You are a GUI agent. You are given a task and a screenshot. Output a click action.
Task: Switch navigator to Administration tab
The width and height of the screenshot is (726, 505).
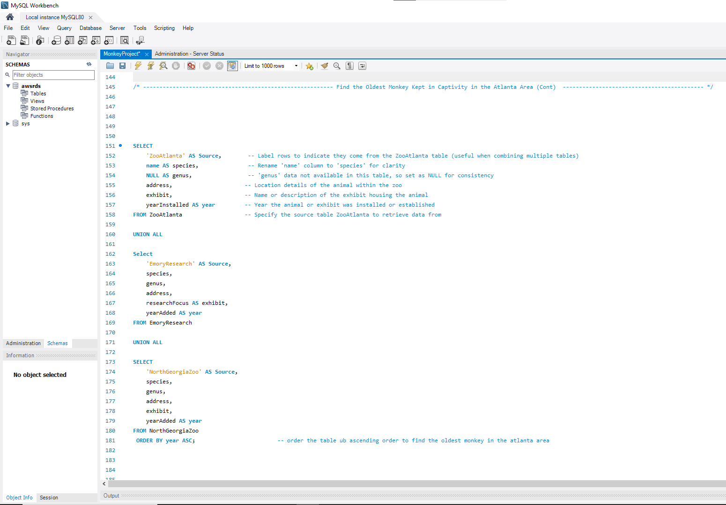pos(23,343)
